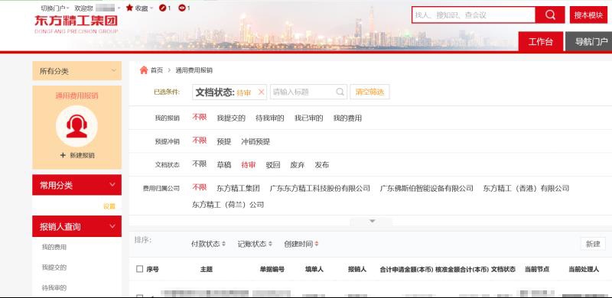Open 首页 breadcrumb link
Viewport: 612px width, 298px height.
tap(157, 70)
